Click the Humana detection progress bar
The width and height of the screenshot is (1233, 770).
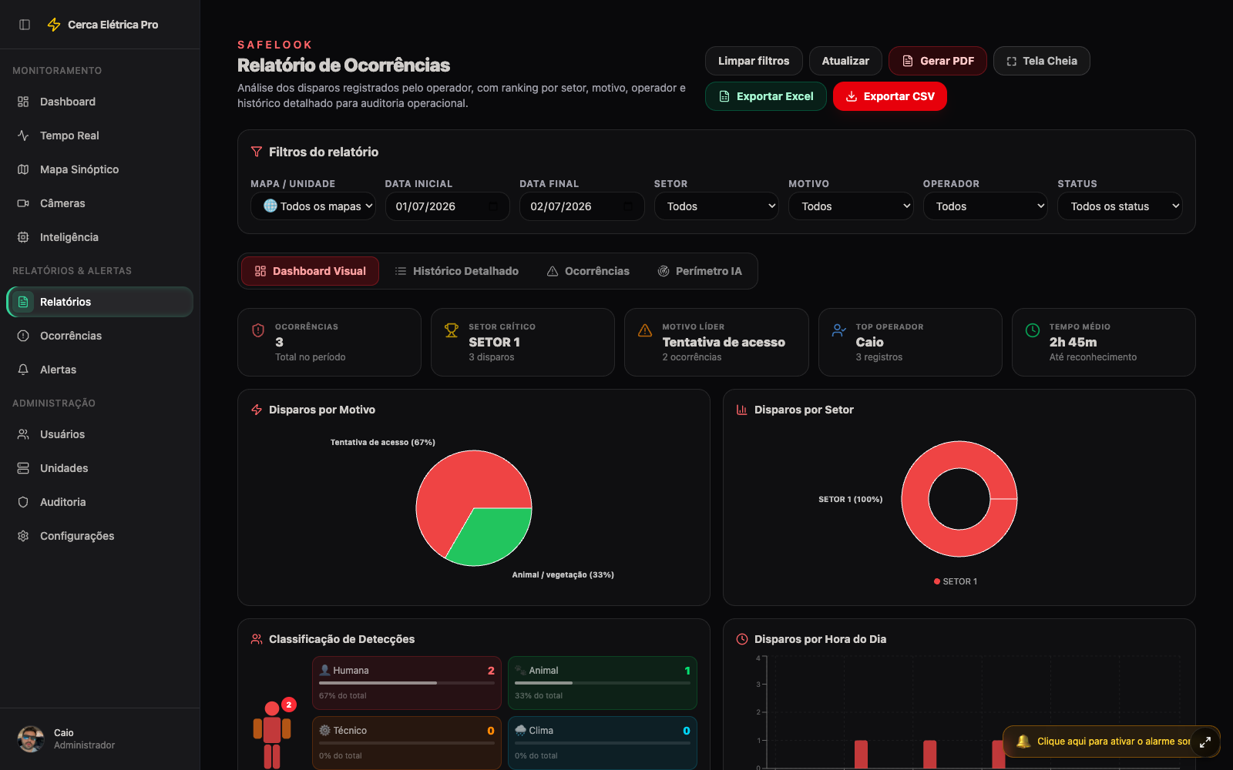[x=407, y=683]
